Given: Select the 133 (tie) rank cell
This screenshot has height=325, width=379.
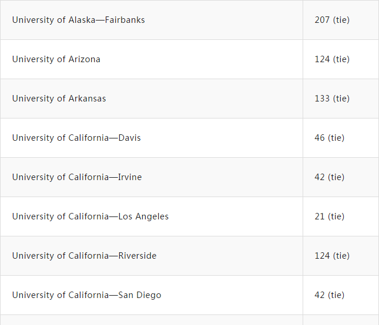Looking at the screenshot, I should coord(332,99).
